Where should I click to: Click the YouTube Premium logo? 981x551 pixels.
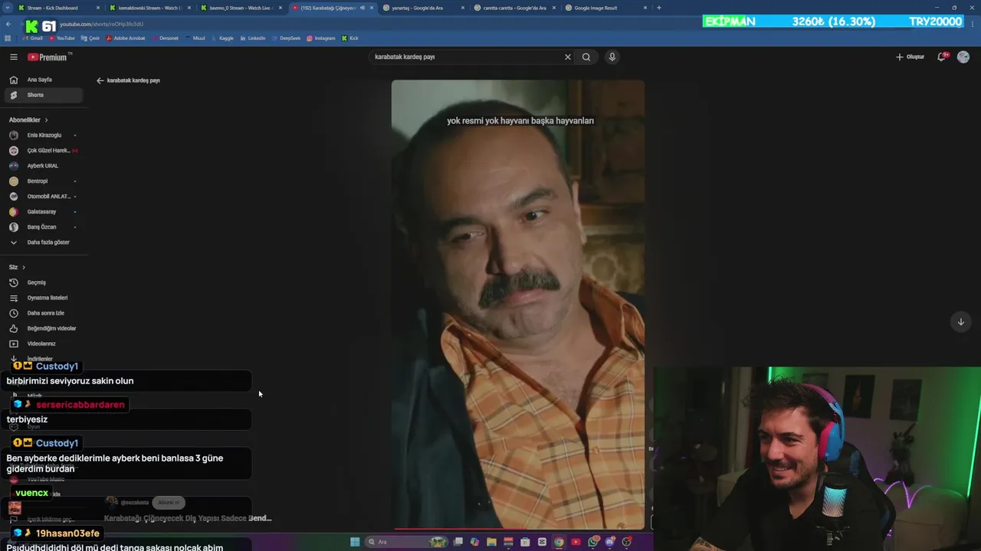pos(48,57)
